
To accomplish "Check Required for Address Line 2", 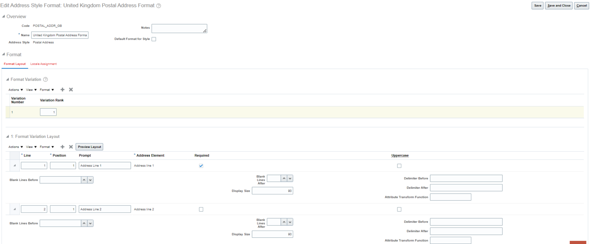I will 201,209.
